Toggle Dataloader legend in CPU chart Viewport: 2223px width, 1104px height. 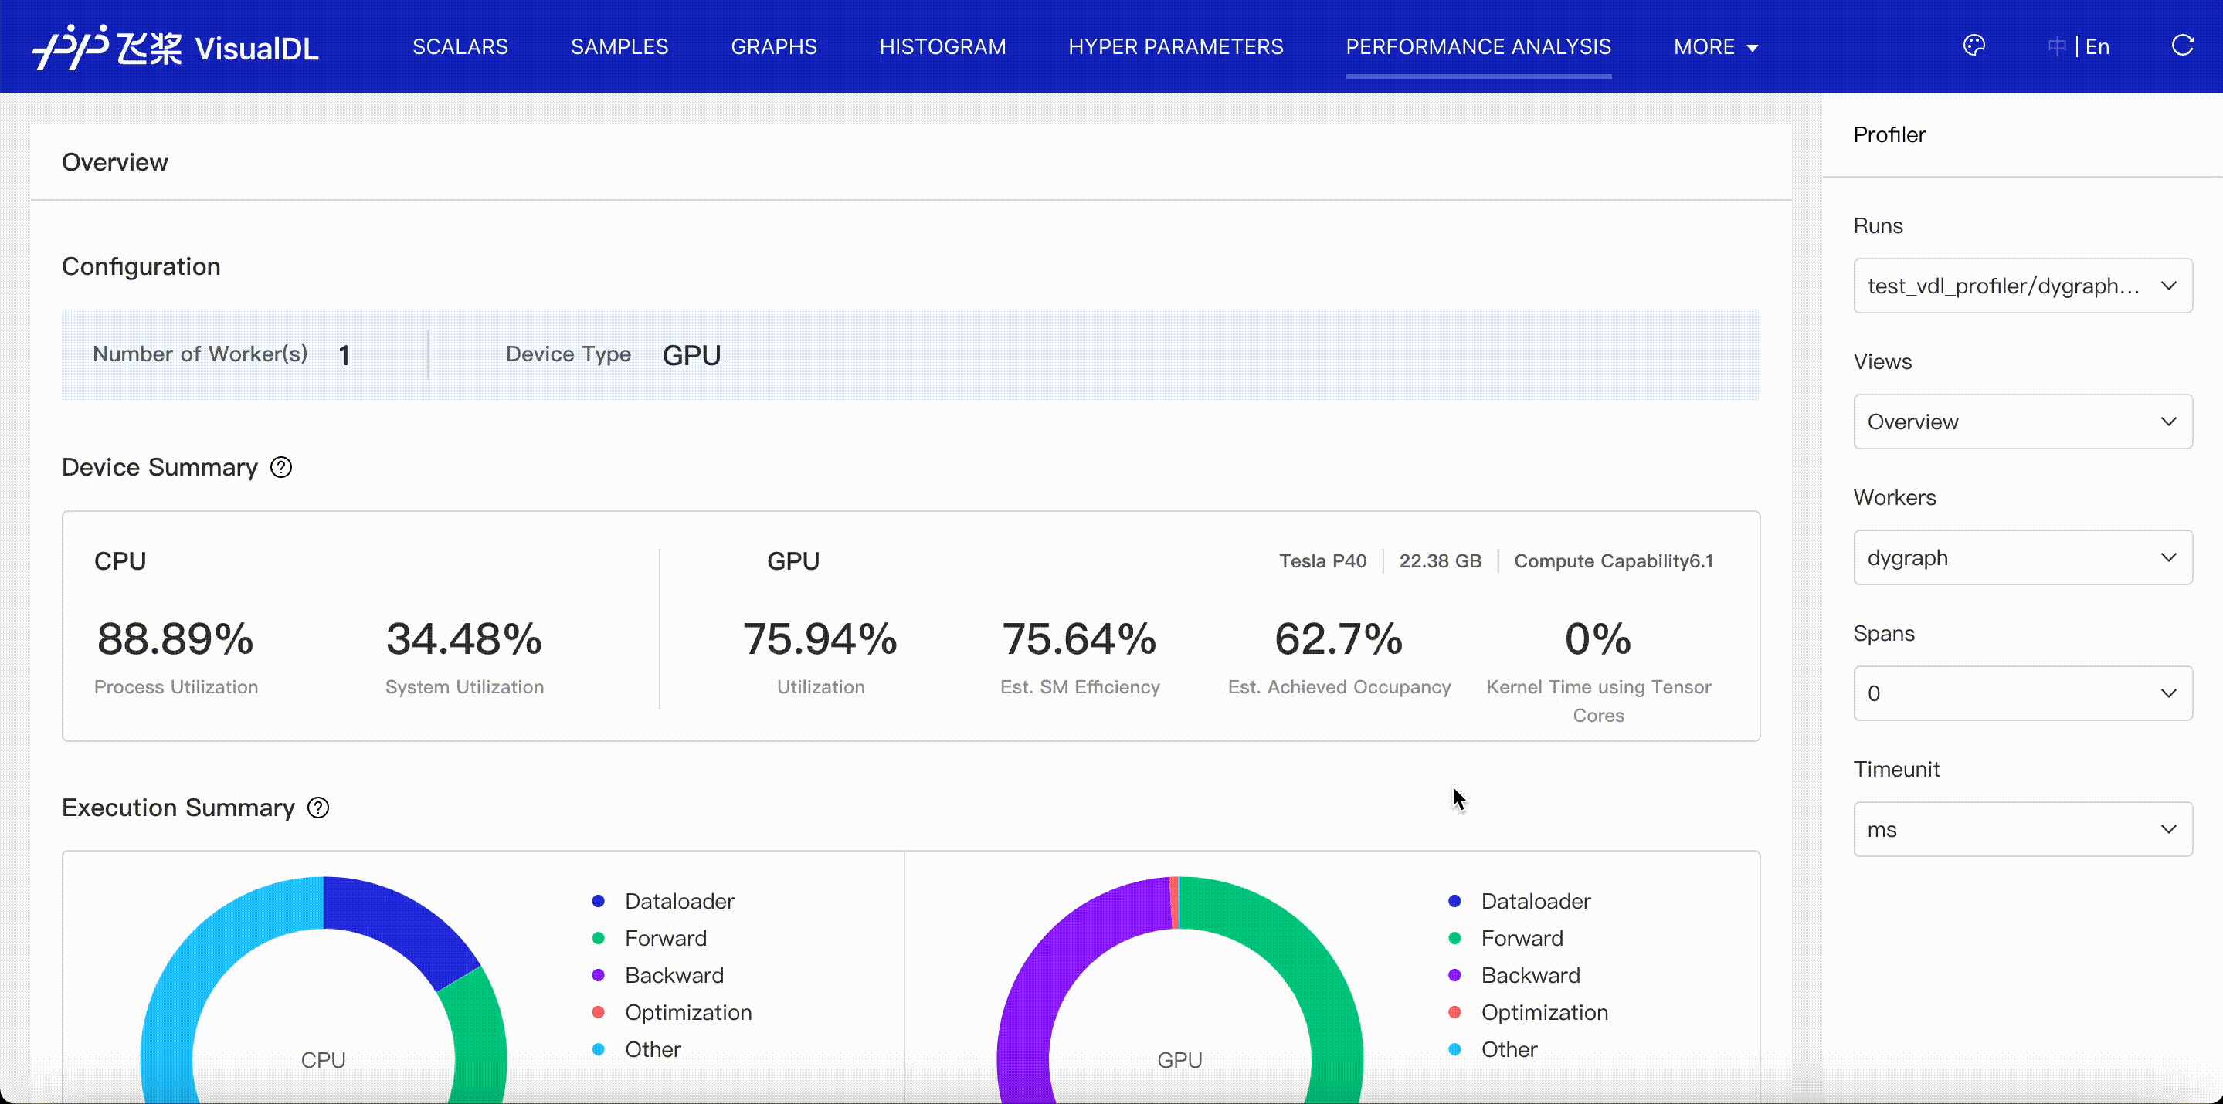click(678, 901)
